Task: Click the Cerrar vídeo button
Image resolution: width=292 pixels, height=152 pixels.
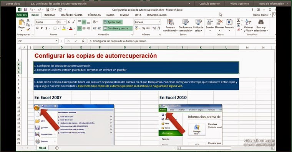Action: [x=13, y=3]
